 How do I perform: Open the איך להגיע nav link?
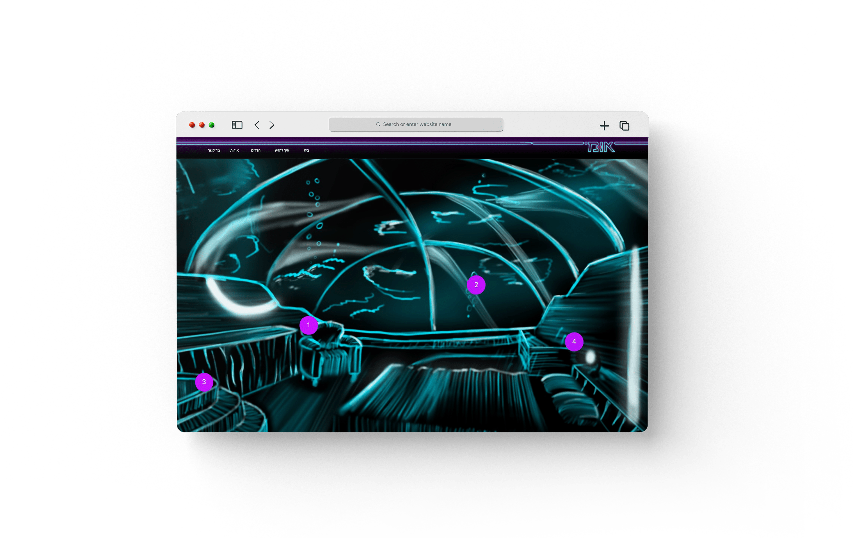[282, 151]
